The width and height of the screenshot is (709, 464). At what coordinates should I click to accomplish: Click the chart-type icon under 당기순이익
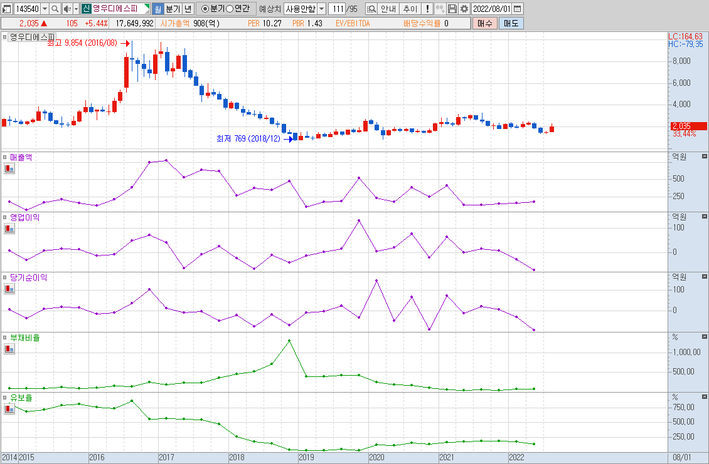coord(9,289)
